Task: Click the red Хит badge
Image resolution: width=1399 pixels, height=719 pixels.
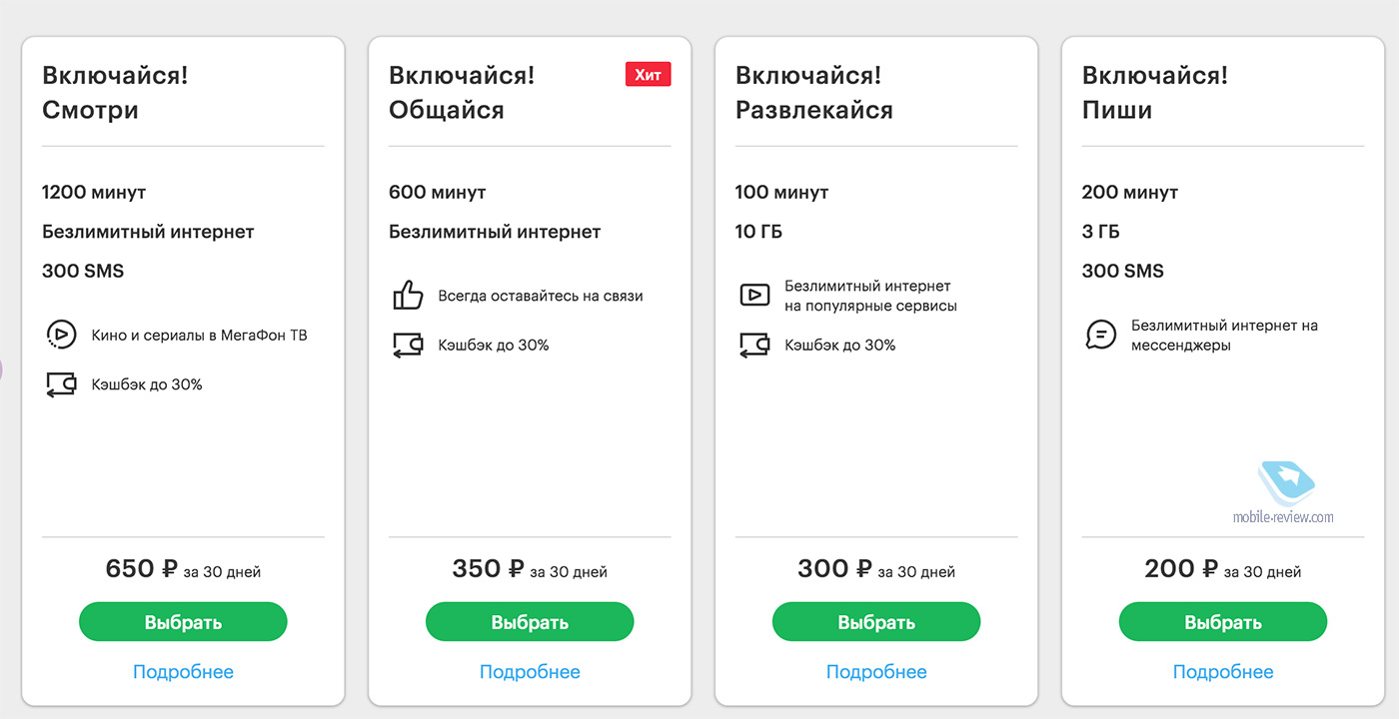Action: [648, 74]
